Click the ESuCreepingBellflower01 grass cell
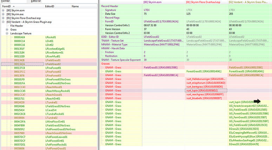The height and width of the screenshot is (150, 272). click(x=250, y=133)
